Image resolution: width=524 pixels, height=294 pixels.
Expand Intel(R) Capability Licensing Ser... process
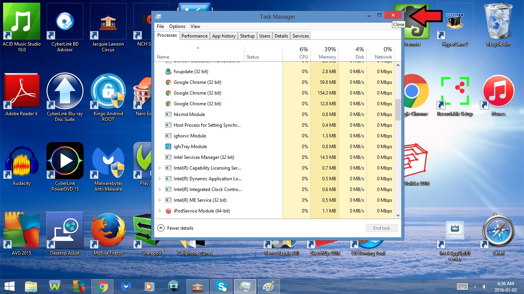[160, 168]
